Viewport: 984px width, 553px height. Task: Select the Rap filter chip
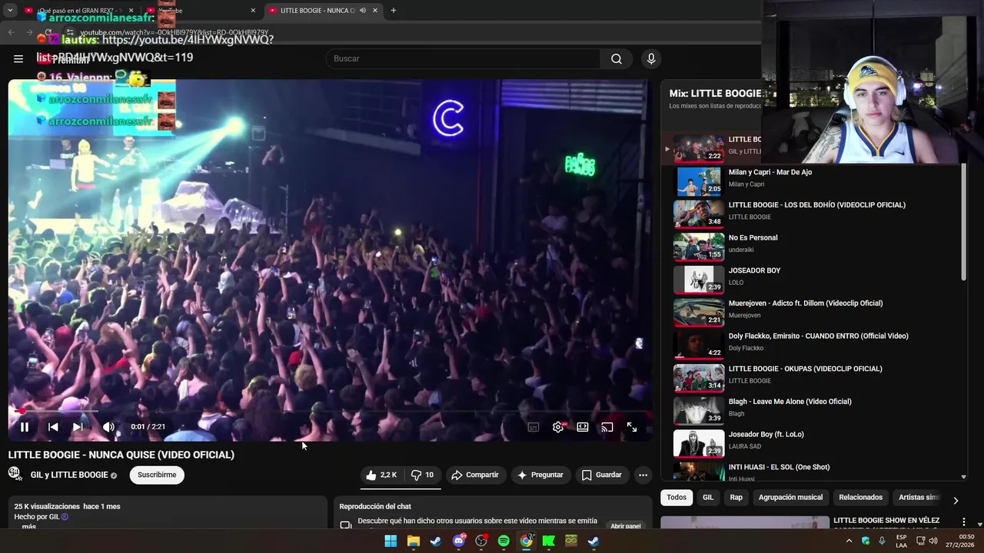(736, 498)
